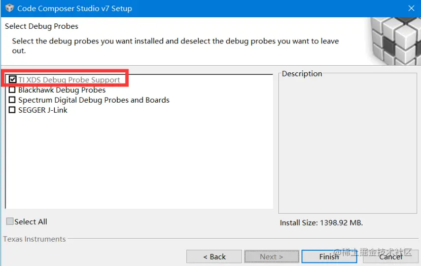Select the 'TI XDS Debug Probe Support' text

(69, 80)
